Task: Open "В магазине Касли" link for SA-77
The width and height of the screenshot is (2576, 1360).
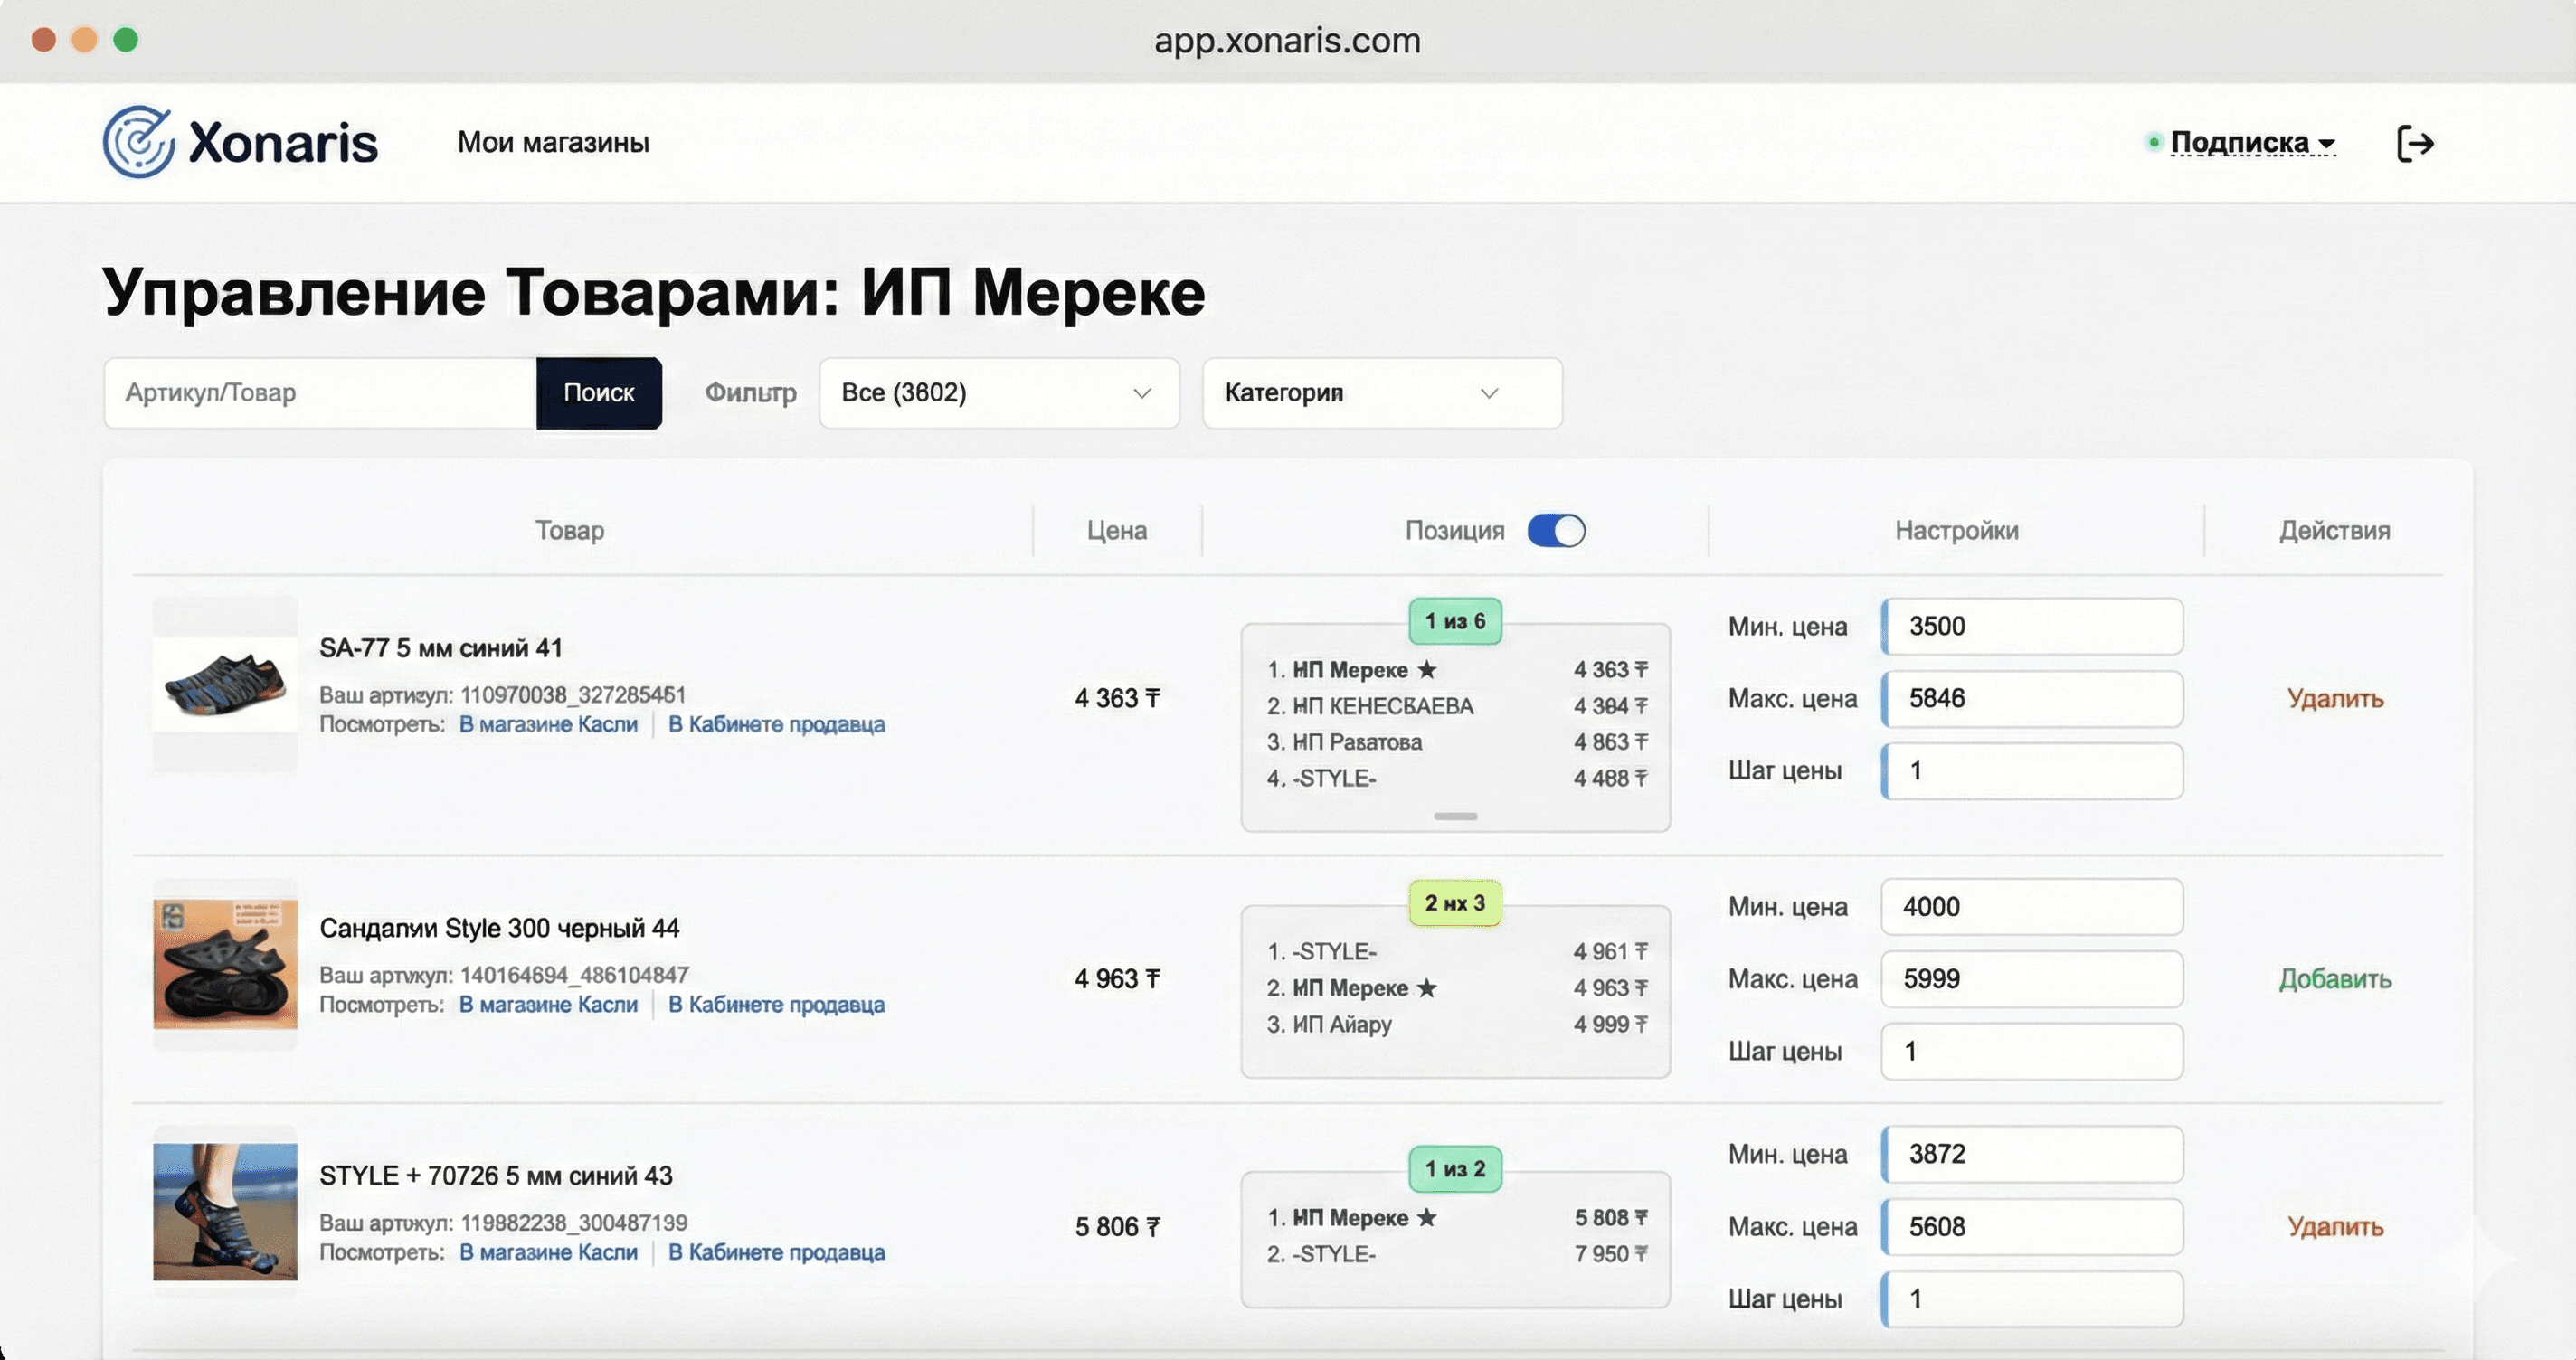Action: pos(548,723)
